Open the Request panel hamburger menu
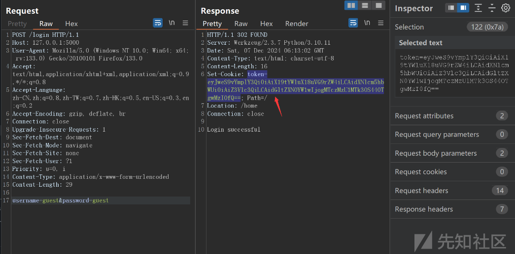This screenshot has width=515, height=254. (185, 23)
